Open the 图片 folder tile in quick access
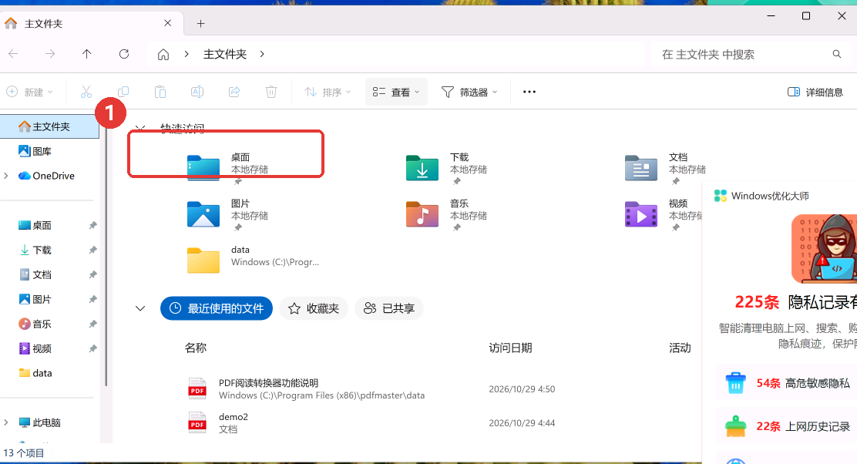This screenshot has width=857, height=464. pos(227,215)
